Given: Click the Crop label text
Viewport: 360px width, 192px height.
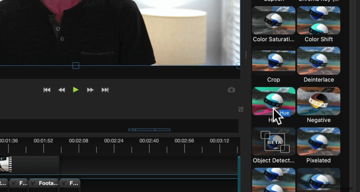Looking at the screenshot, I should click(x=274, y=79).
